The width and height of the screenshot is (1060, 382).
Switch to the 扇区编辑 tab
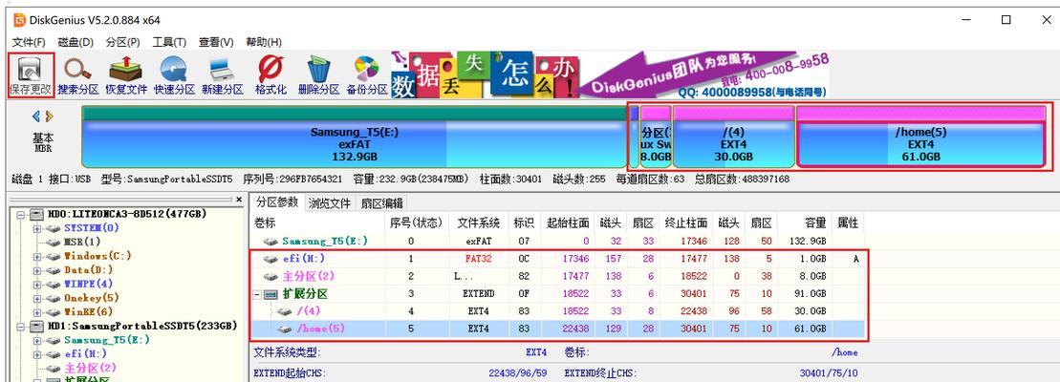coord(381,203)
